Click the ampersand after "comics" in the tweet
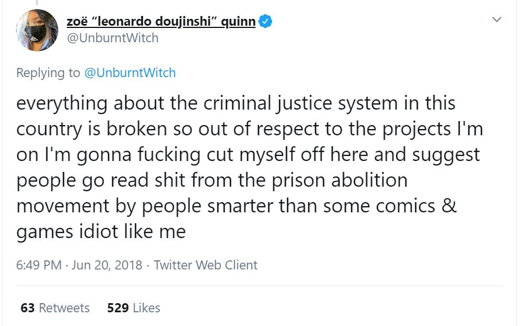The image size is (522, 326). pos(449,206)
